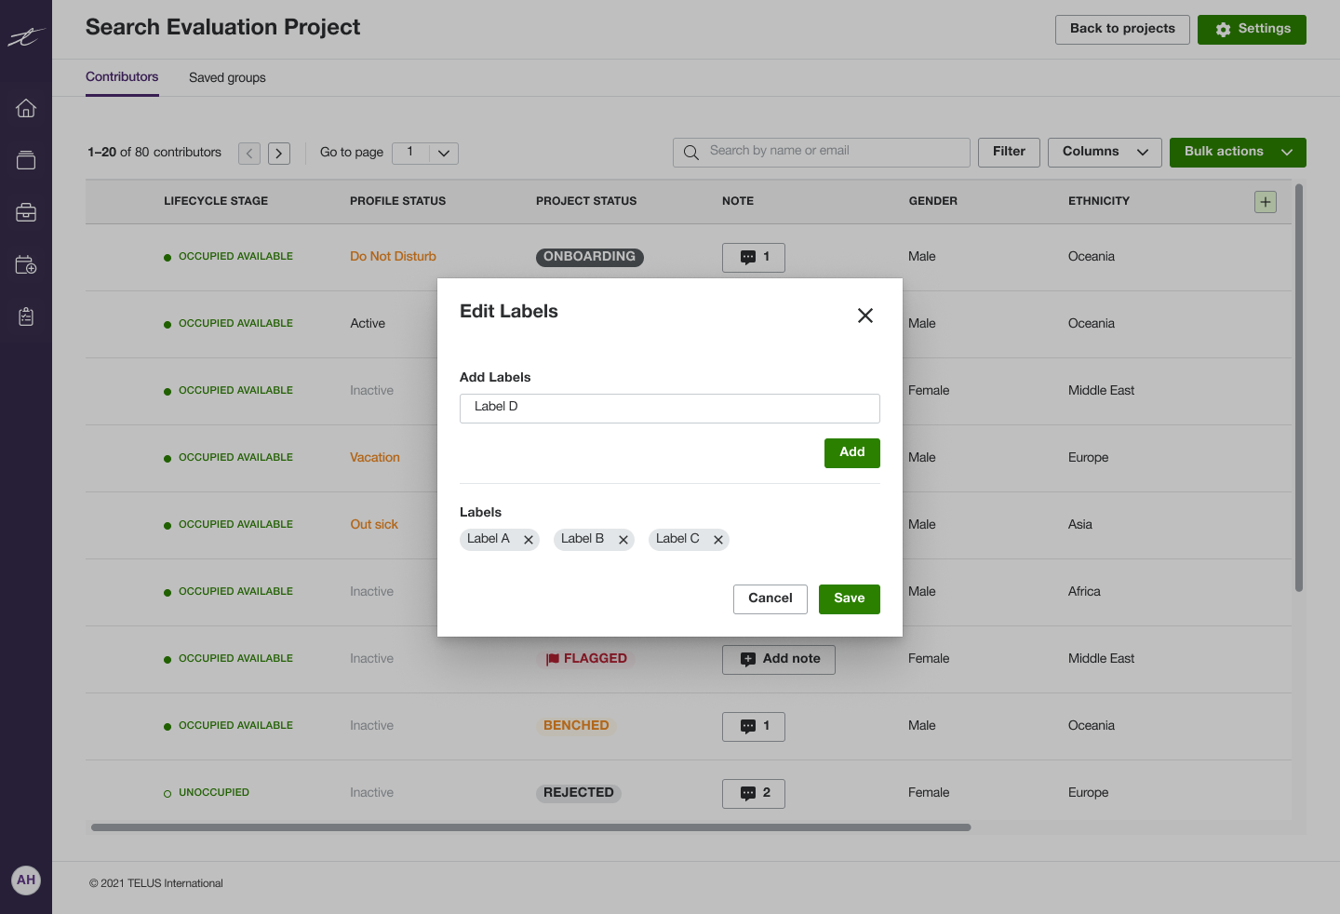This screenshot has height=914, width=1340.
Task: Switch to the Saved groups tab
Action: click(x=227, y=77)
